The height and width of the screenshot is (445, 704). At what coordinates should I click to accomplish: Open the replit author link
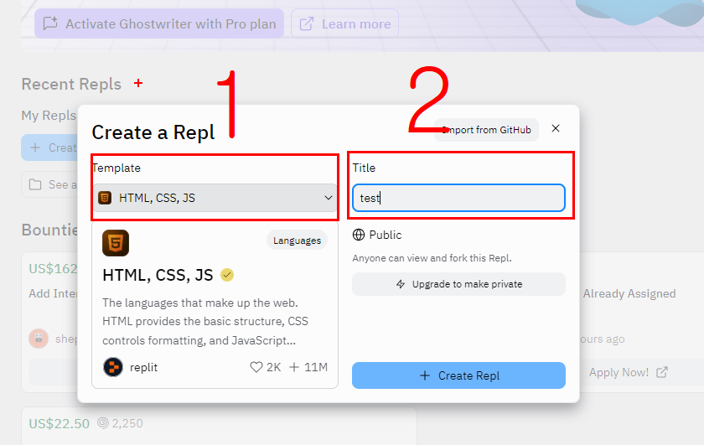pyautogui.click(x=143, y=367)
